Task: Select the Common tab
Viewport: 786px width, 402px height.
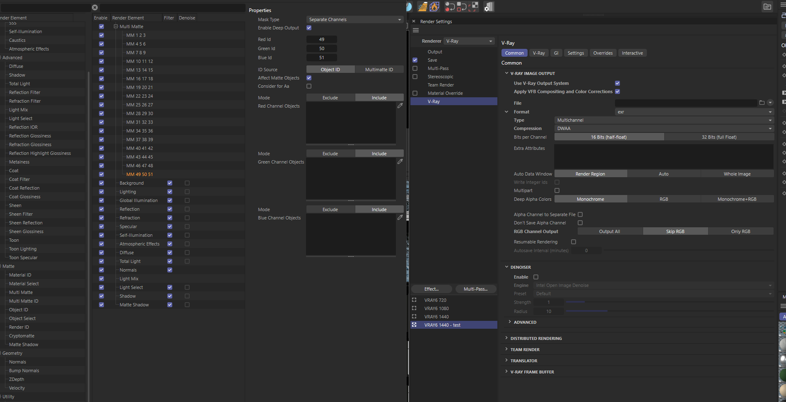Action: (514, 53)
